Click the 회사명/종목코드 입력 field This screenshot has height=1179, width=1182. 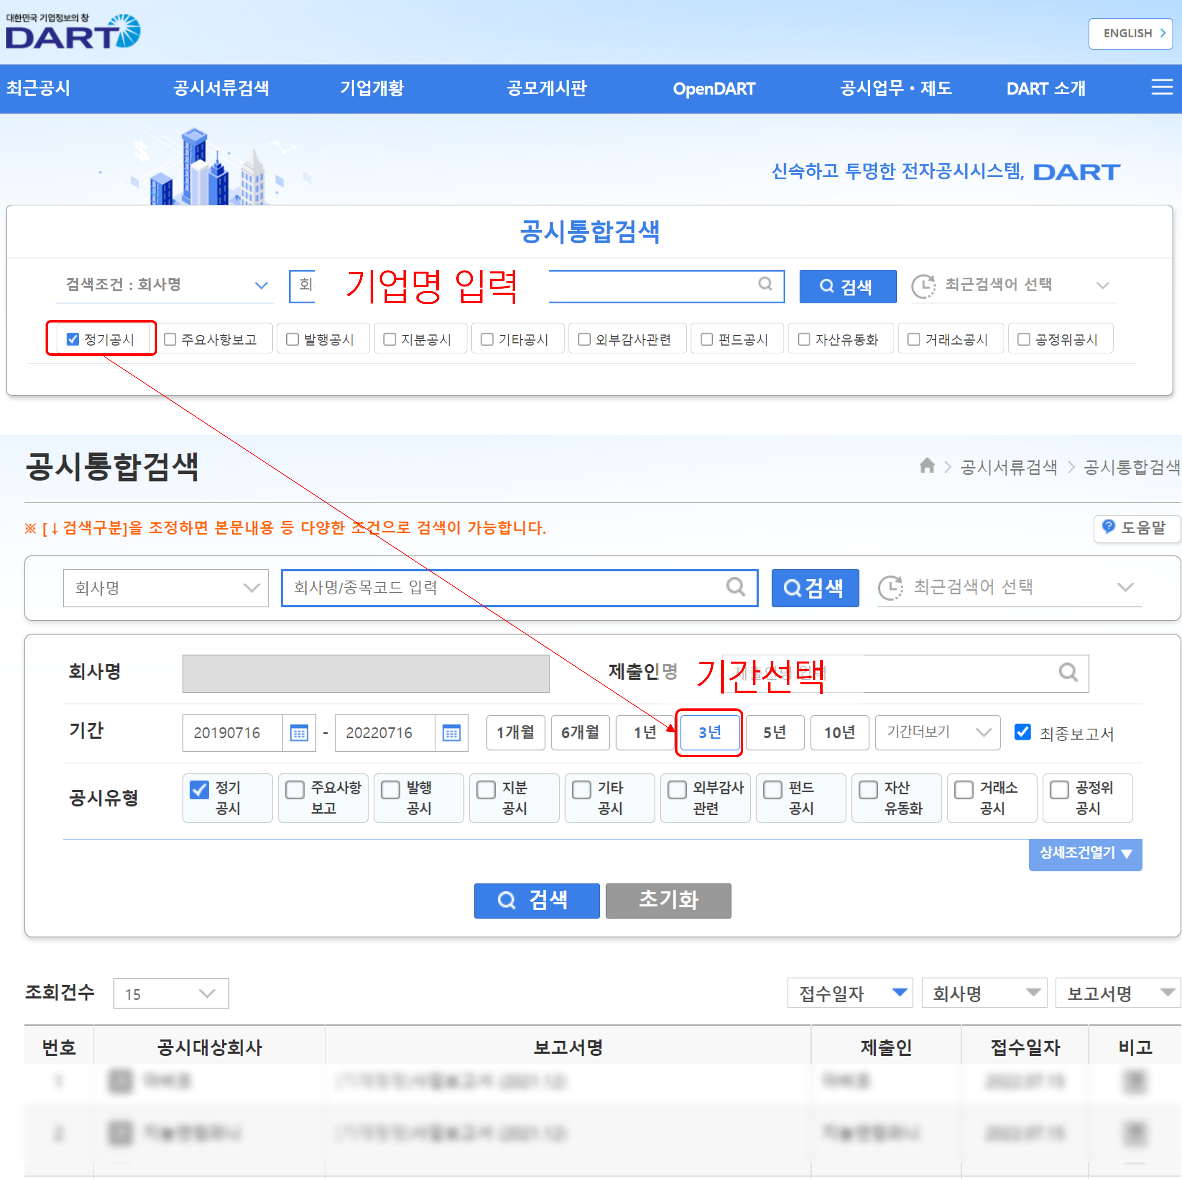(x=502, y=588)
